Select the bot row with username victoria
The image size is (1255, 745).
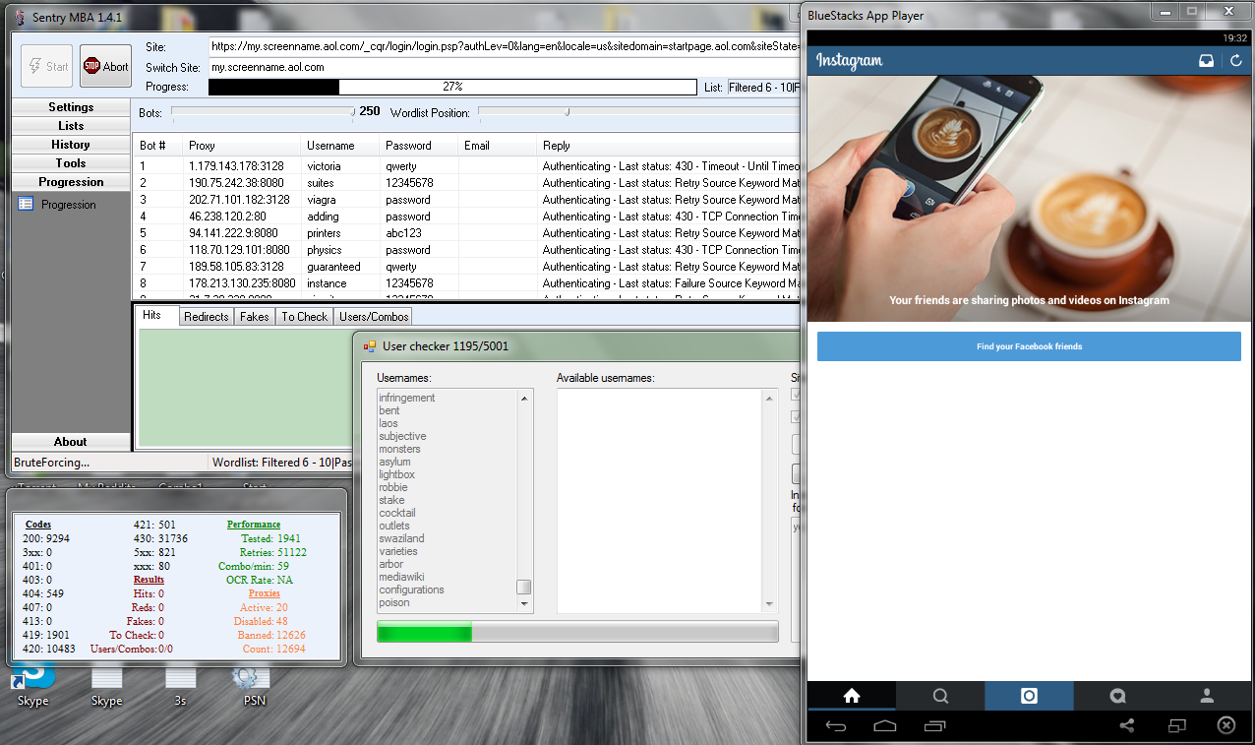point(465,166)
